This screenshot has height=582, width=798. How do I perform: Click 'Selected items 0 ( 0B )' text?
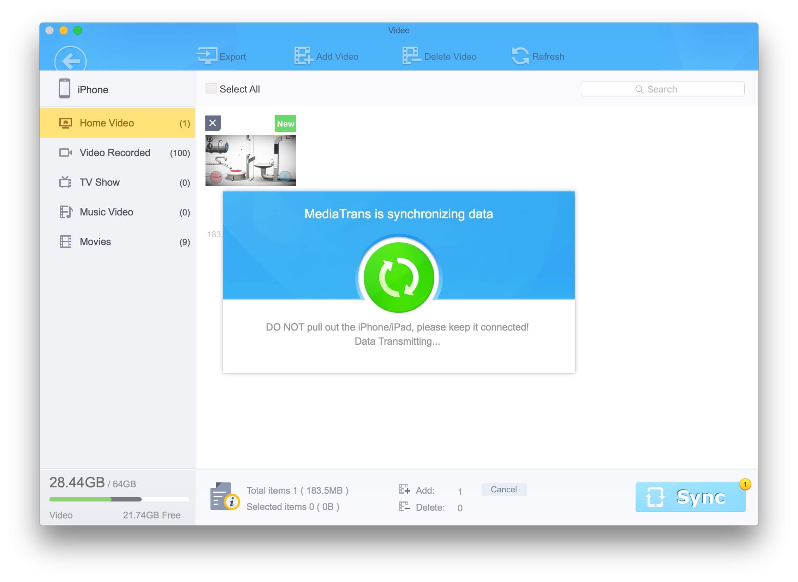point(293,507)
